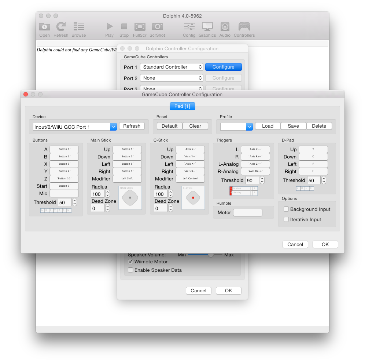The width and height of the screenshot is (365, 362).
Task: Click the Rumble Motor mapping field
Action: [248, 212]
